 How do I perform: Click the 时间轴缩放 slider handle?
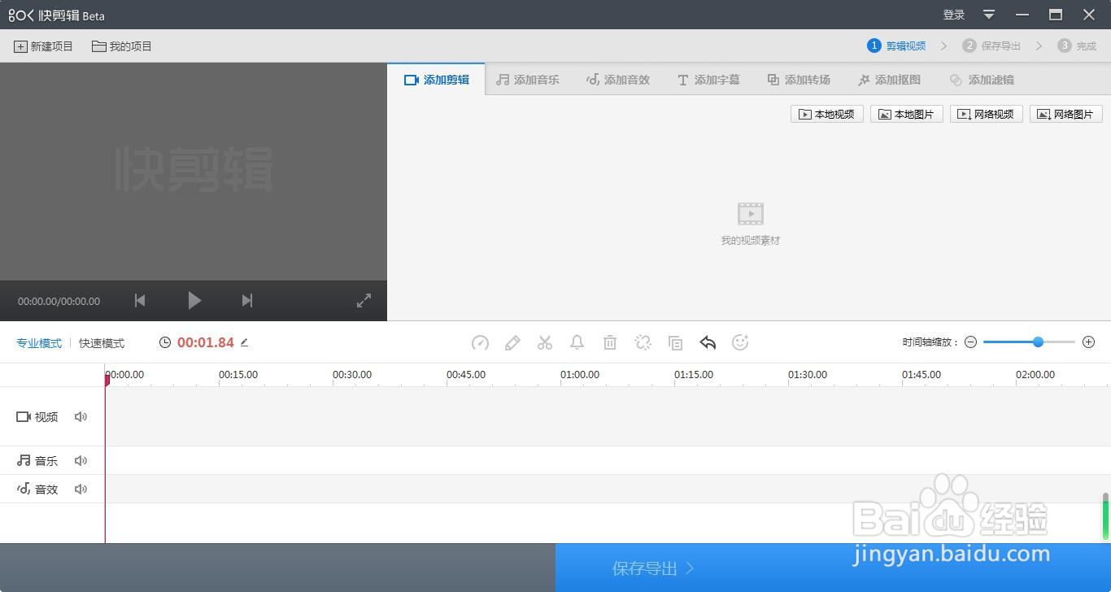point(1038,342)
